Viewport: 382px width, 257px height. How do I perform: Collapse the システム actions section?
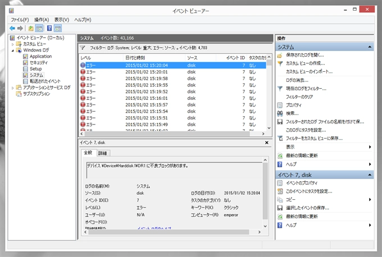point(370,47)
